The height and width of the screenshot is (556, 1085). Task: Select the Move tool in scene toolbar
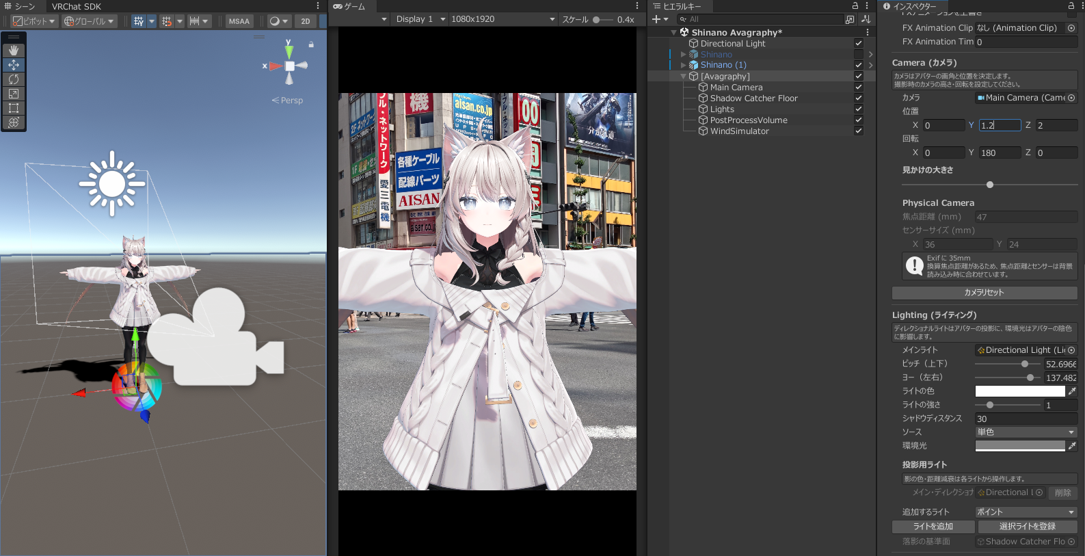tap(14, 65)
